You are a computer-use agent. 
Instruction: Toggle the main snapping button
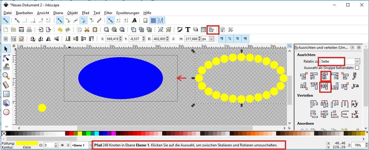point(5,20)
